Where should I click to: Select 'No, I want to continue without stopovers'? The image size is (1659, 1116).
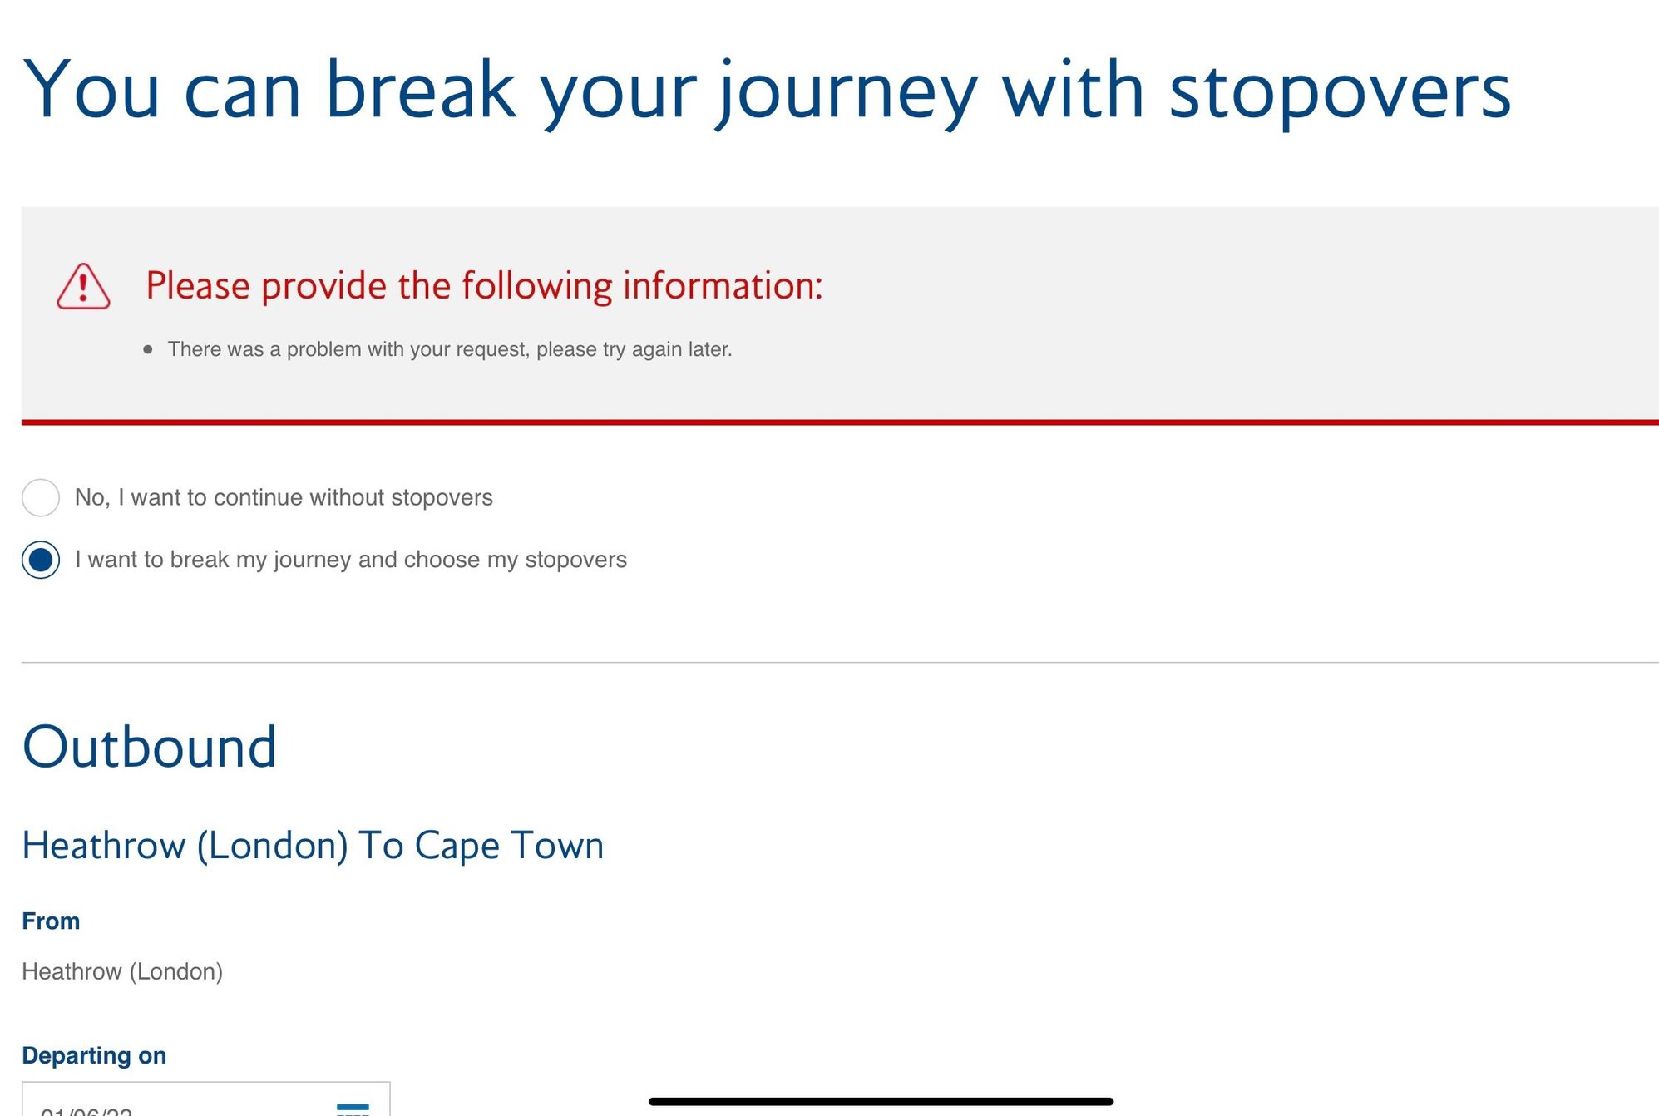(40, 497)
